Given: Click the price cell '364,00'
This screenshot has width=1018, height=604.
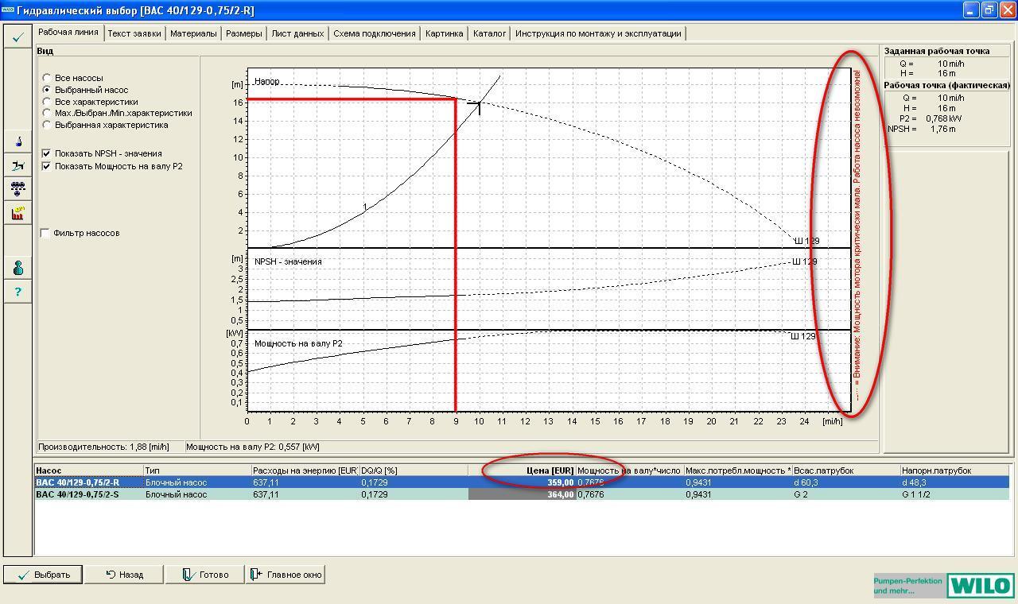Looking at the screenshot, I should 522,494.
